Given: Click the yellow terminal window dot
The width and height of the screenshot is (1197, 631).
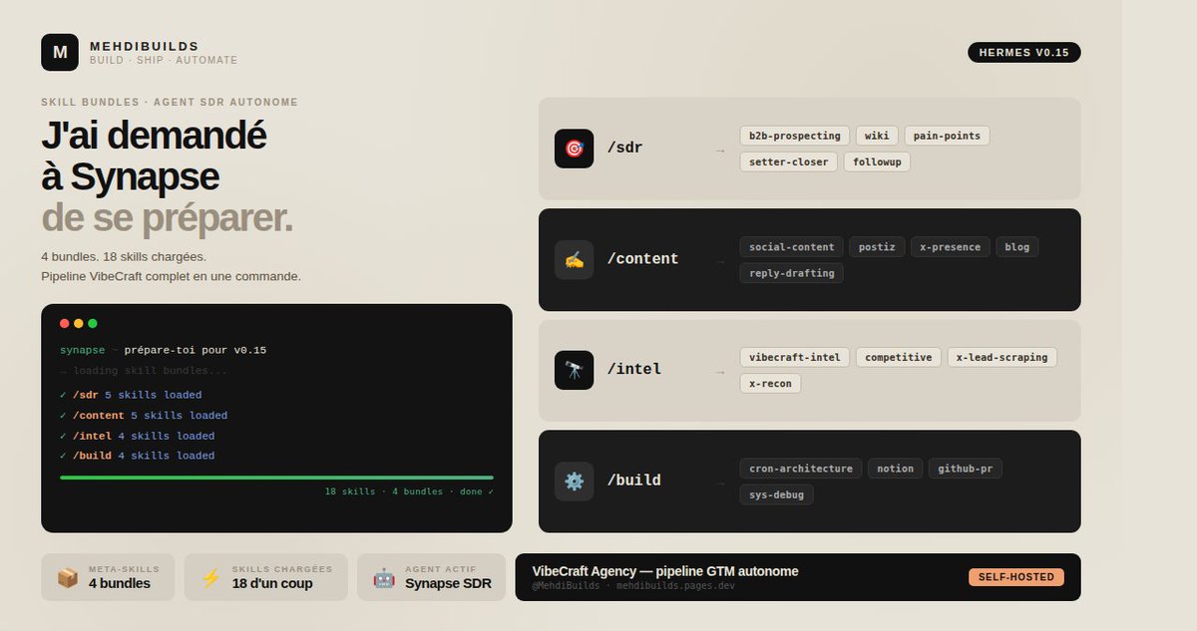Looking at the screenshot, I should tap(79, 323).
